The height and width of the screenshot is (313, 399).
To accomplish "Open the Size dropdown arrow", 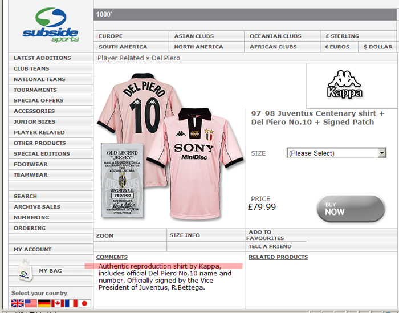I will (x=382, y=153).
